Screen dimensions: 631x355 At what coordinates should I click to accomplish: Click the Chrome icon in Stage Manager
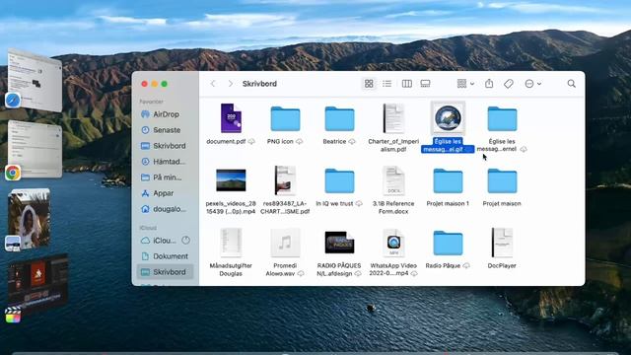[x=13, y=173]
